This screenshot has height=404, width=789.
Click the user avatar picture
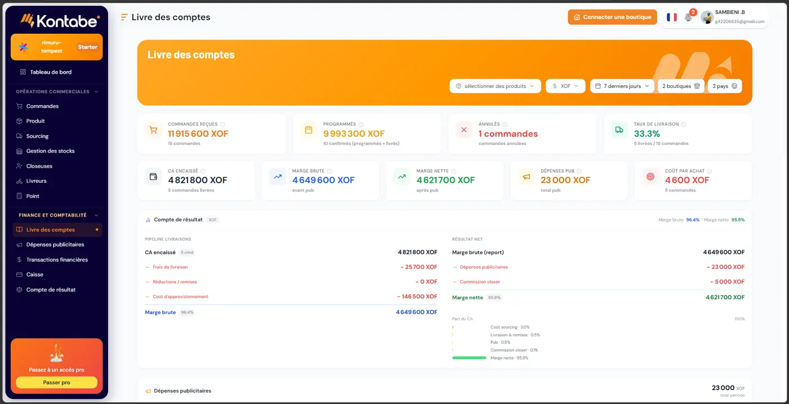(707, 17)
